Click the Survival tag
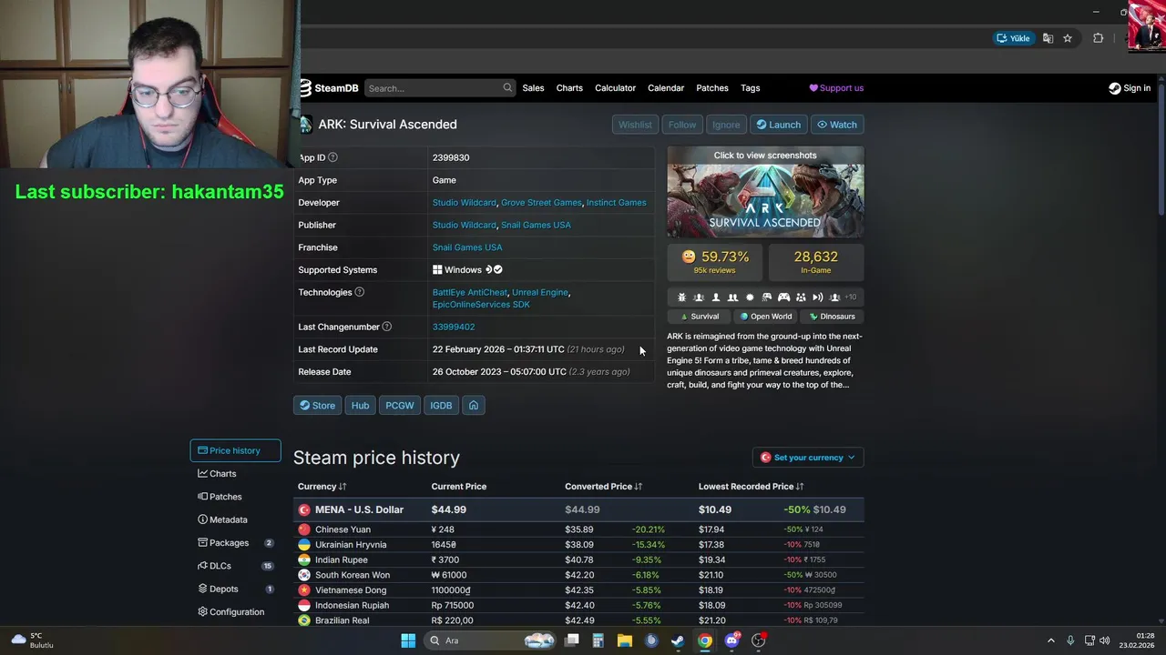This screenshot has width=1166, height=655. point(700,317)
